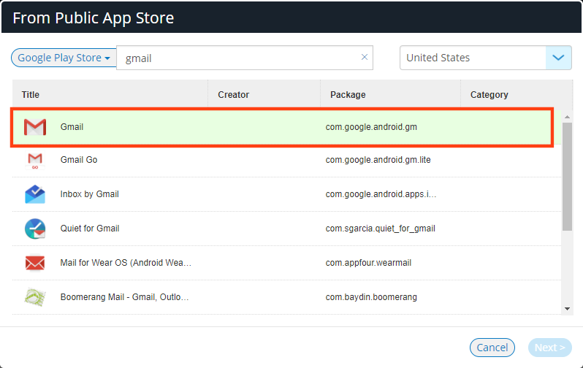Select the Quiet for Gmail title

pos(90,229)
